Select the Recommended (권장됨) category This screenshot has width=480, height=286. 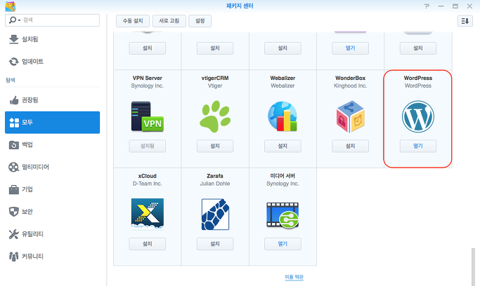click(52, 100)
